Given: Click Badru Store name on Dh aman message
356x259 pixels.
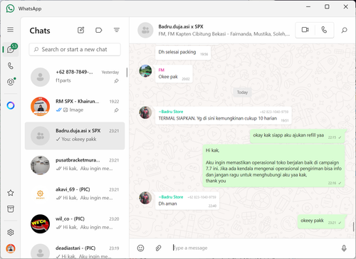Looking at the screenshot, I should pyautogui.click(x=171, y=197).
